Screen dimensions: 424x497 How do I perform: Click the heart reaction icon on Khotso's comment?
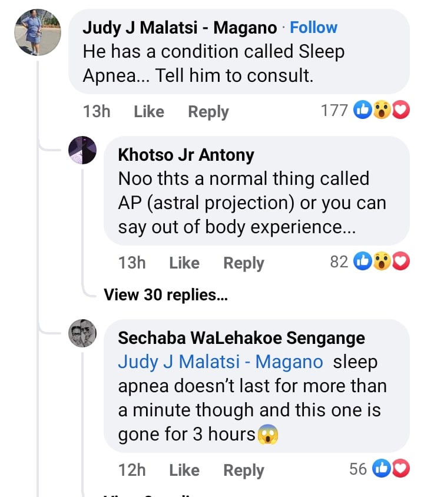[x=400, y=261]
